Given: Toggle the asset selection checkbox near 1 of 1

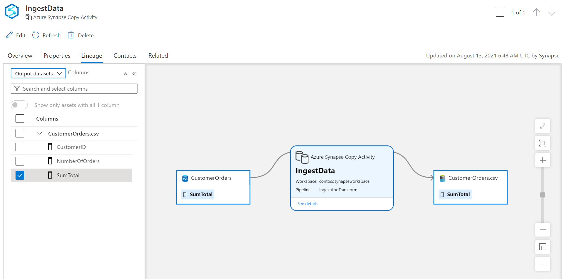Looking at the screenshot, I should pyautogui.click(x=500, y=12).
